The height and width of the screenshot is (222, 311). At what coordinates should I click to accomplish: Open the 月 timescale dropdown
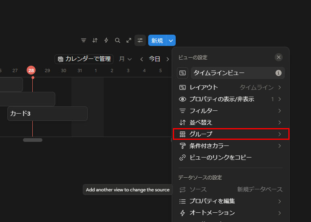click(125, 59)
